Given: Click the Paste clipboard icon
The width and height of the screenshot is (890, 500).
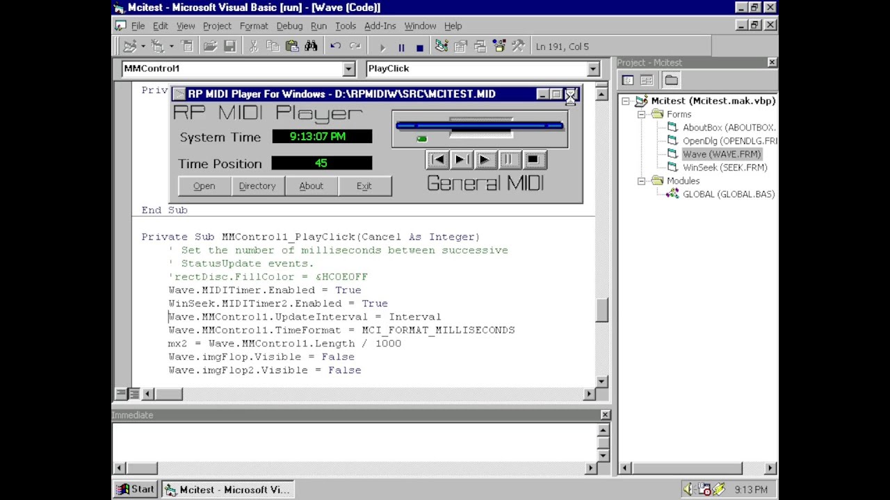Looking at the screenshot, I should click(292, 47).
